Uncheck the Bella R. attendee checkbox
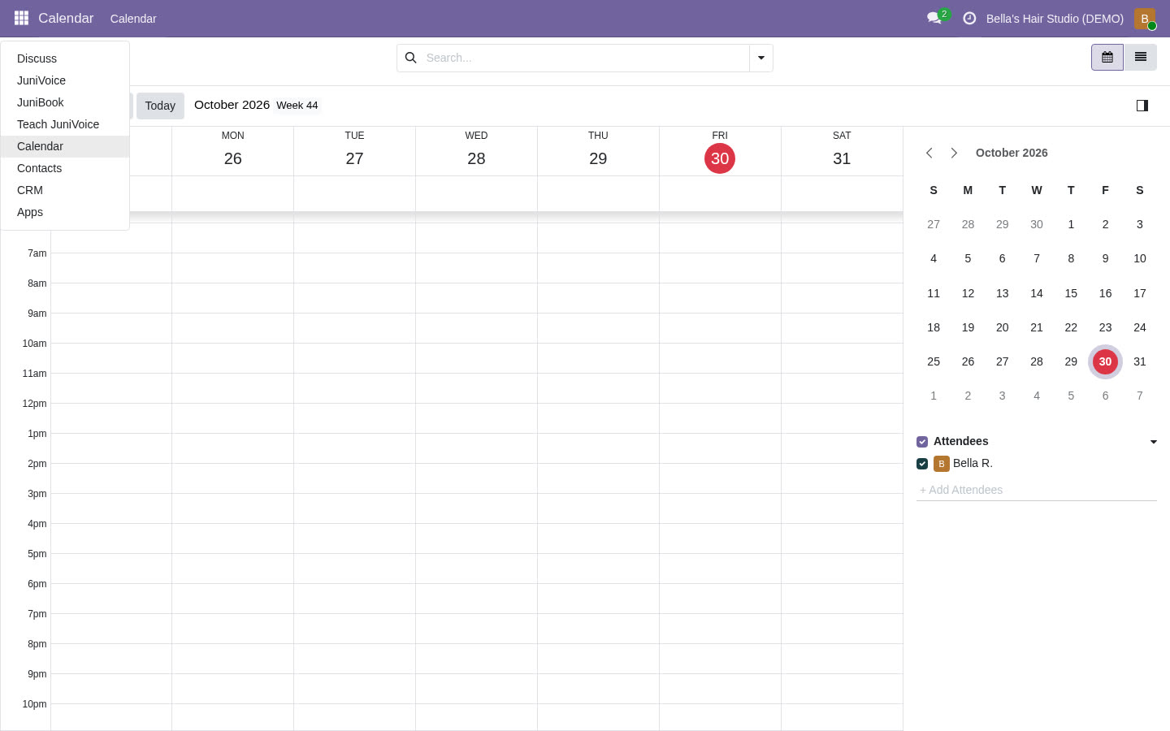This screenshot has width=1170, height=731. click(922, 464)
